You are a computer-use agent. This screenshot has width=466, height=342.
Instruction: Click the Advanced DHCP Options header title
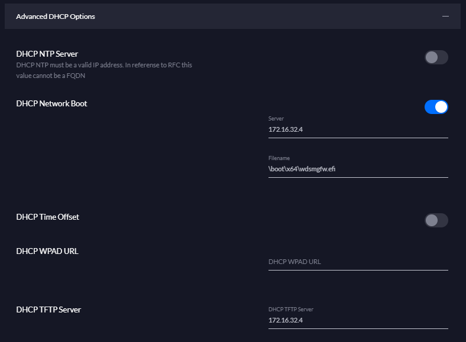click(56, 17)
